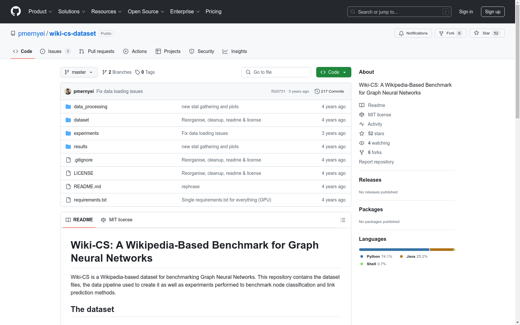This screenshot has width=520, height=325.
Task: Click the star icon to star repository
Action: point(476,33)
